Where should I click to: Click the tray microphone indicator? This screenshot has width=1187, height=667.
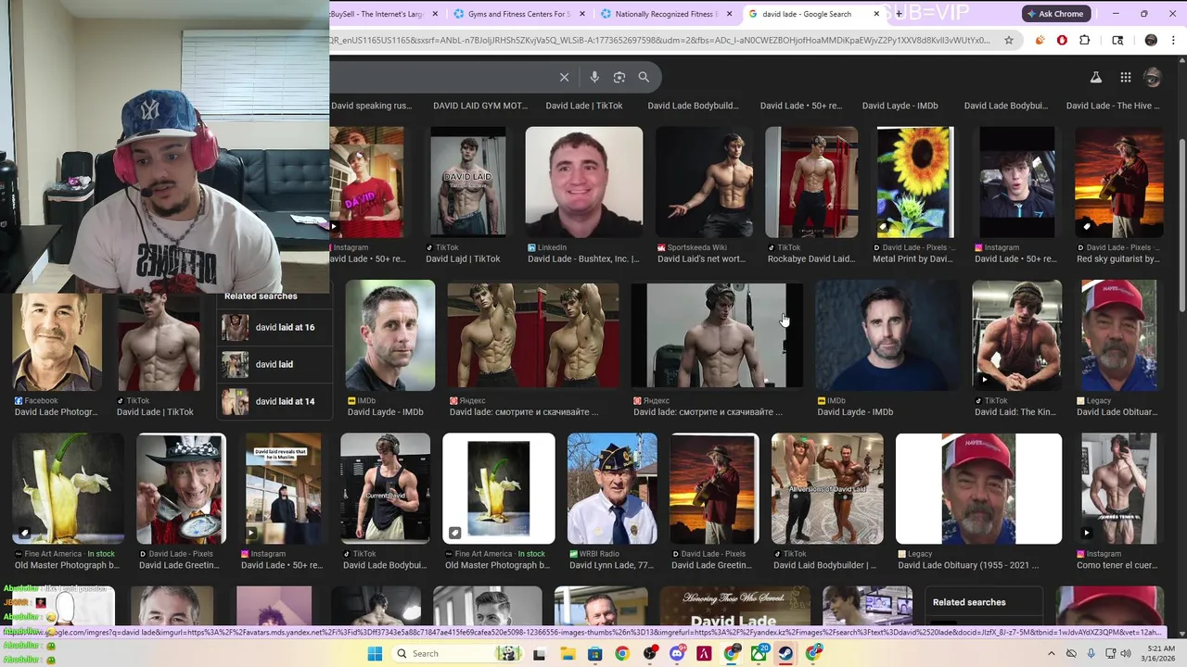click(1091, 654)
